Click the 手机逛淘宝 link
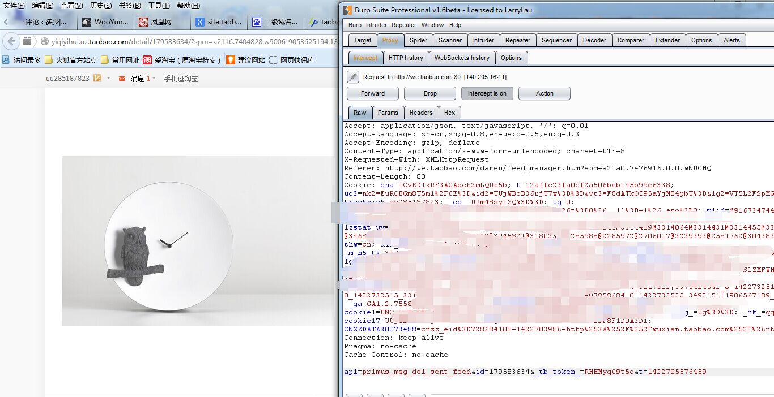Viewport: 774px width, 397px height. [x=181, y=79]
